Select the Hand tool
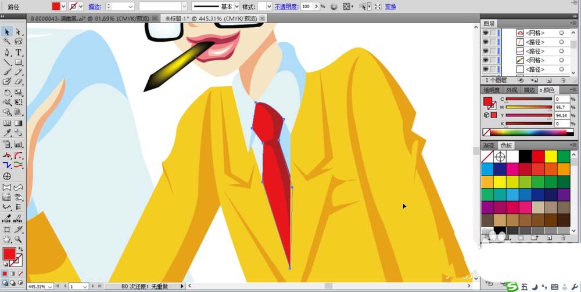The height and width of the screenshot is (292, 581). click(x=7, y=239)
